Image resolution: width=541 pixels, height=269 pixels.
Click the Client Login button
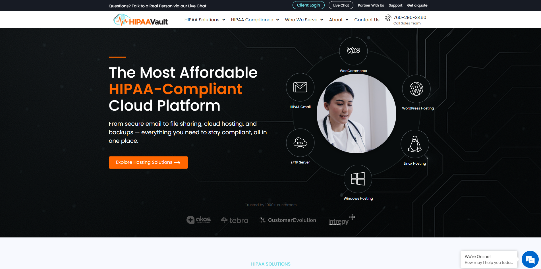pos(308,5)
